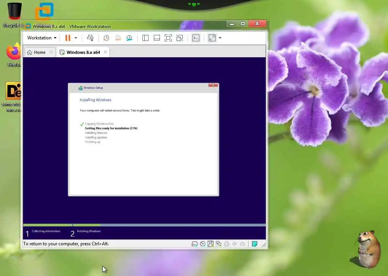388x276 pixels.
Task: Click the 'Finishing up' step
Action: click(92, 142)
